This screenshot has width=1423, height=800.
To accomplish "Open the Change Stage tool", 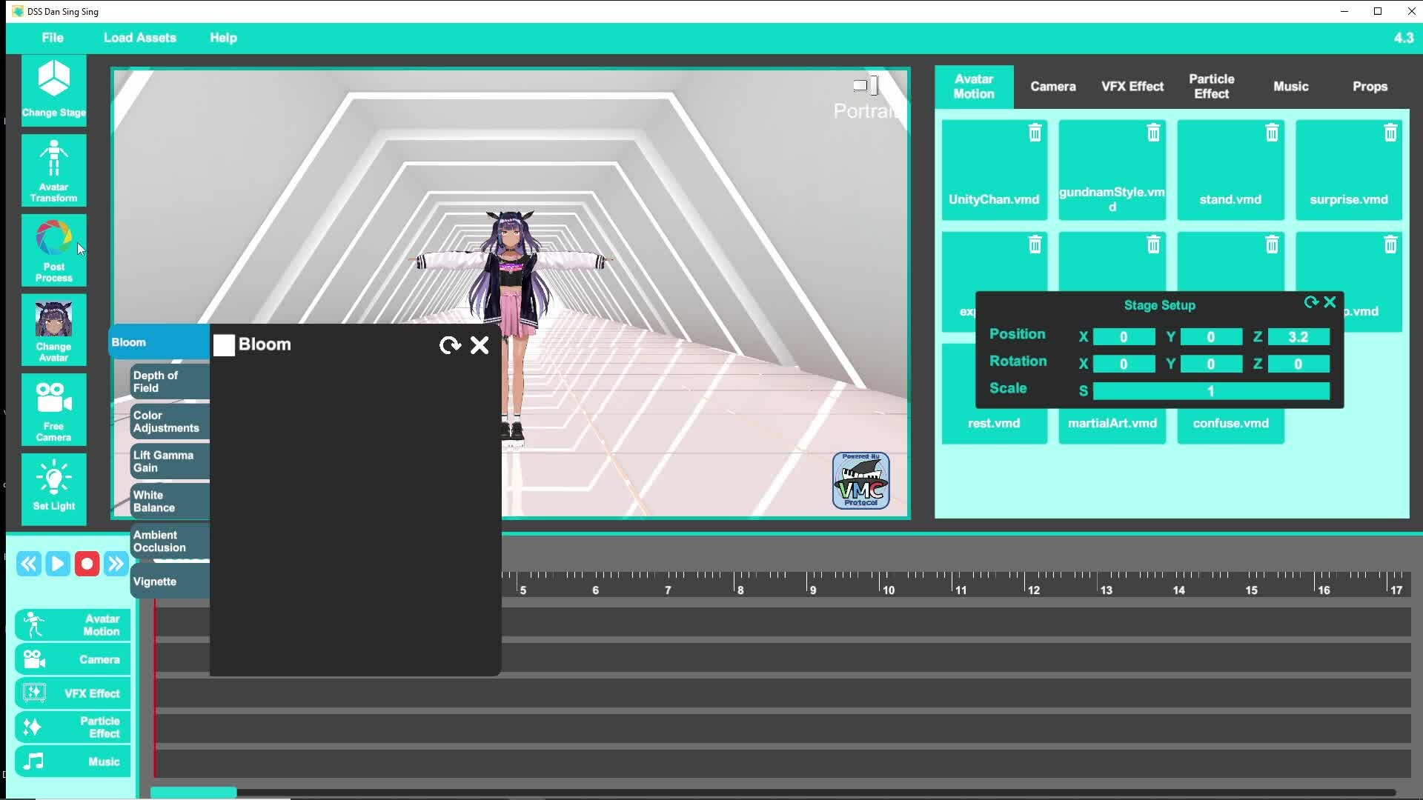I will 53,90.
